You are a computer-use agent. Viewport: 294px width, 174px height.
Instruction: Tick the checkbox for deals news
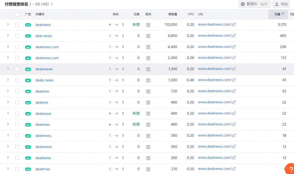pos(17,80)
